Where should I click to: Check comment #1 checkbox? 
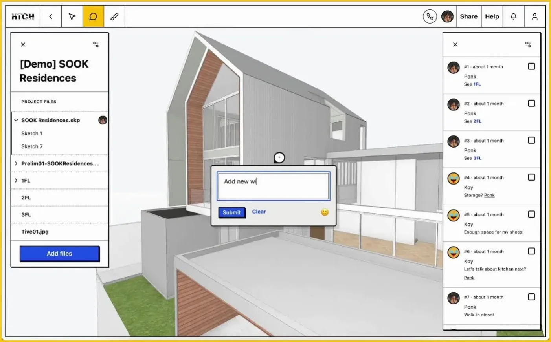pyautogui.click(x=531, y=66)
